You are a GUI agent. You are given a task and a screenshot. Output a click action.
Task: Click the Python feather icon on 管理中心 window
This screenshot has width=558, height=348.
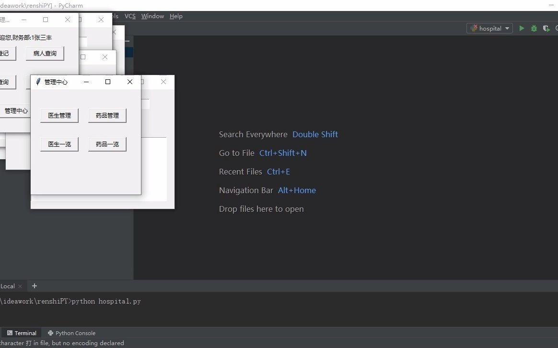(38, 81)
